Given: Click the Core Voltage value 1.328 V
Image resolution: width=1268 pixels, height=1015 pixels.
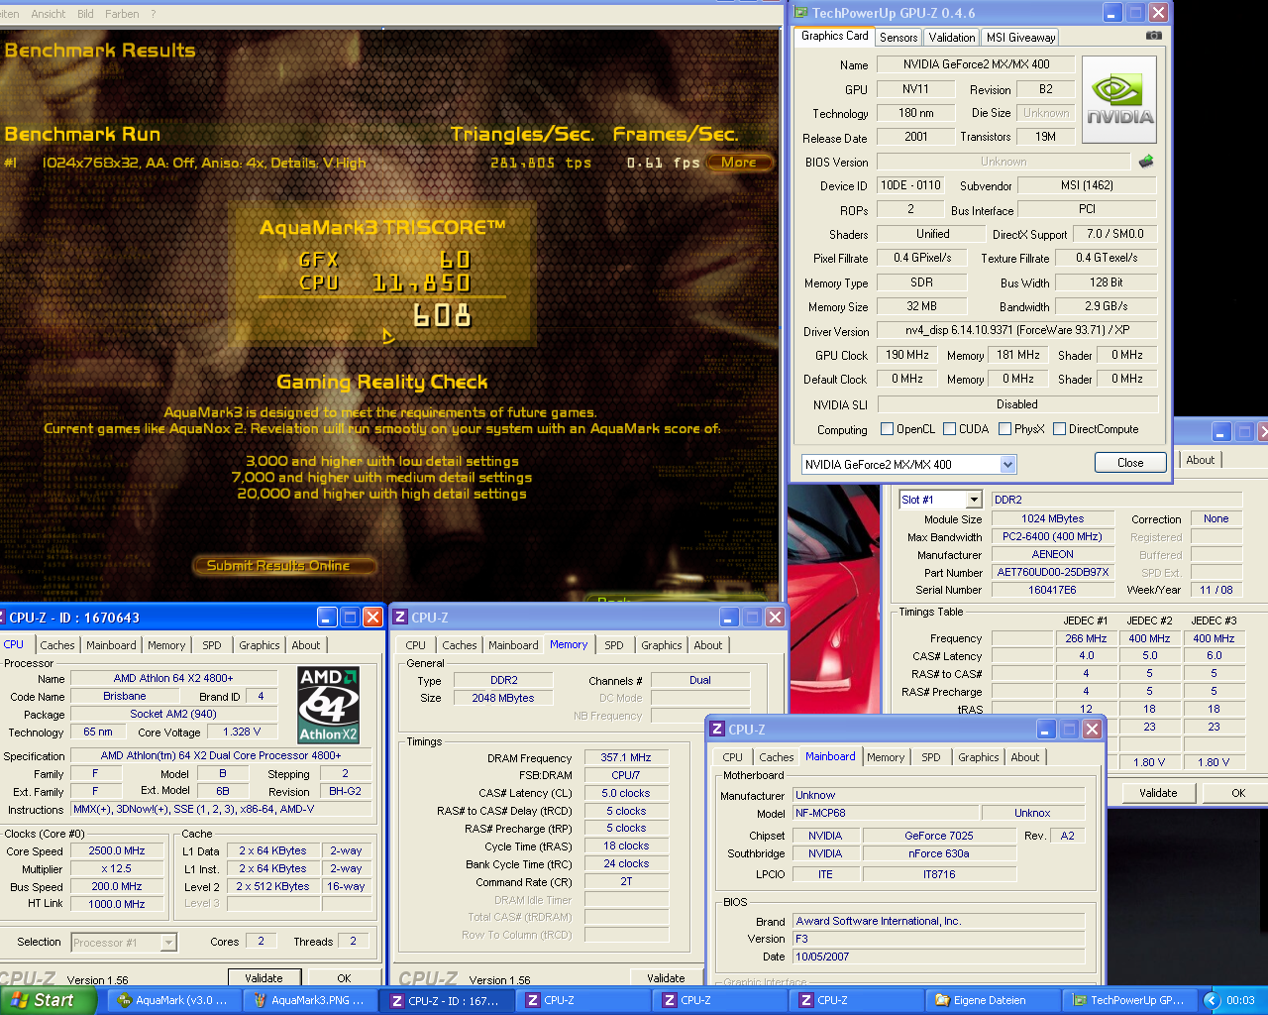Looking at the screenshot, I should click(x=242, y=733).
